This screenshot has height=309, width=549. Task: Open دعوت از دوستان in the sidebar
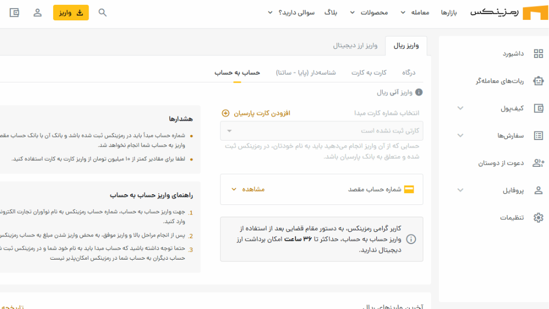coord(501,163)
